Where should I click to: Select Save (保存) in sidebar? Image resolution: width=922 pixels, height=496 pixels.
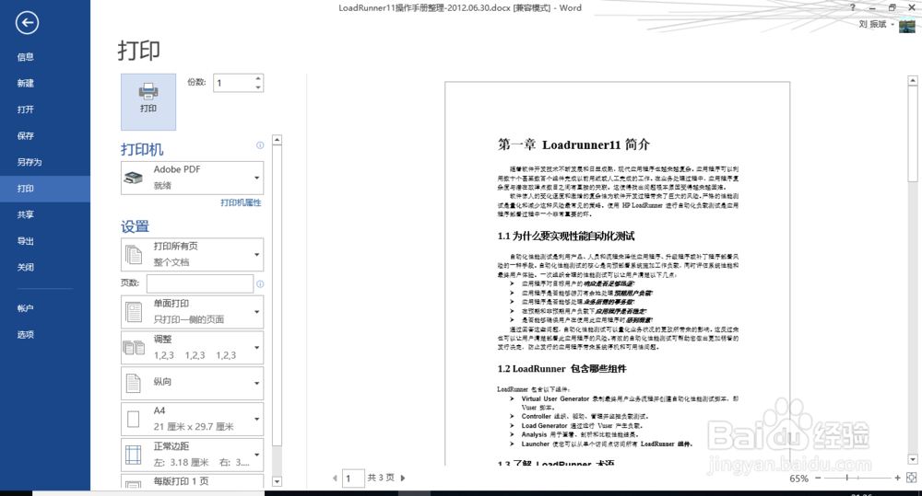25,135
